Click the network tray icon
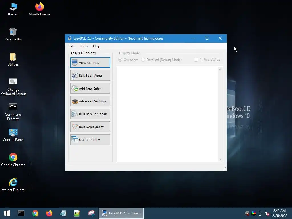The image size is (292, 219). coord(247,213)
